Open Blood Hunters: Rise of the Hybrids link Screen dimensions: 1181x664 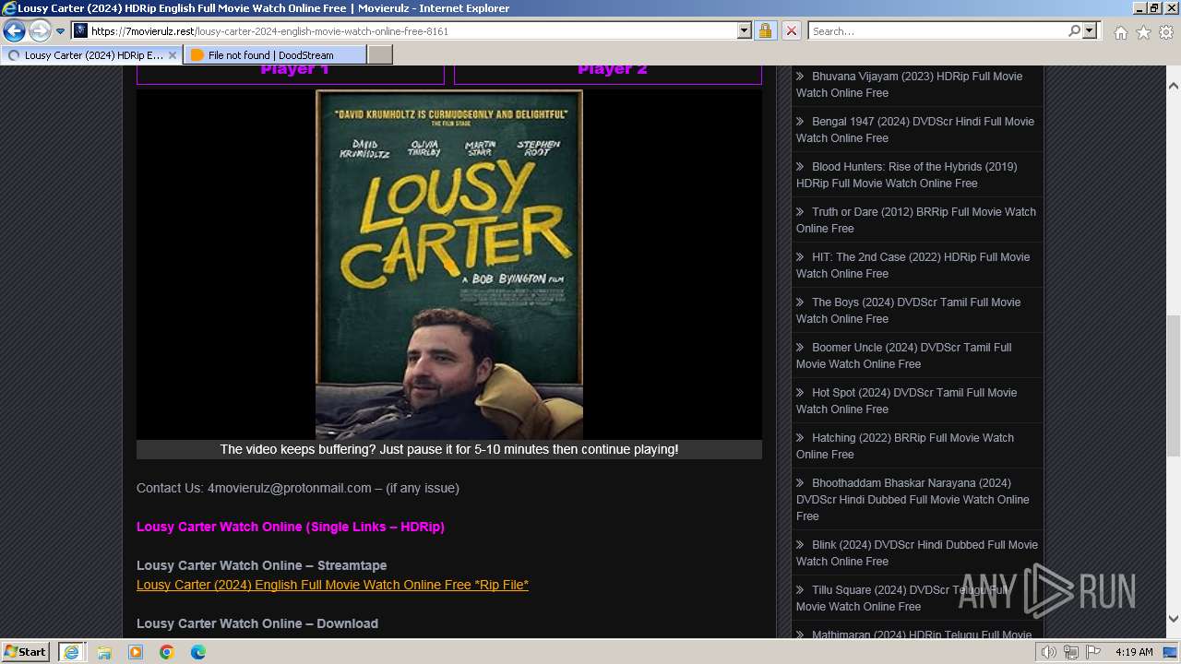[x=907, y=175]
